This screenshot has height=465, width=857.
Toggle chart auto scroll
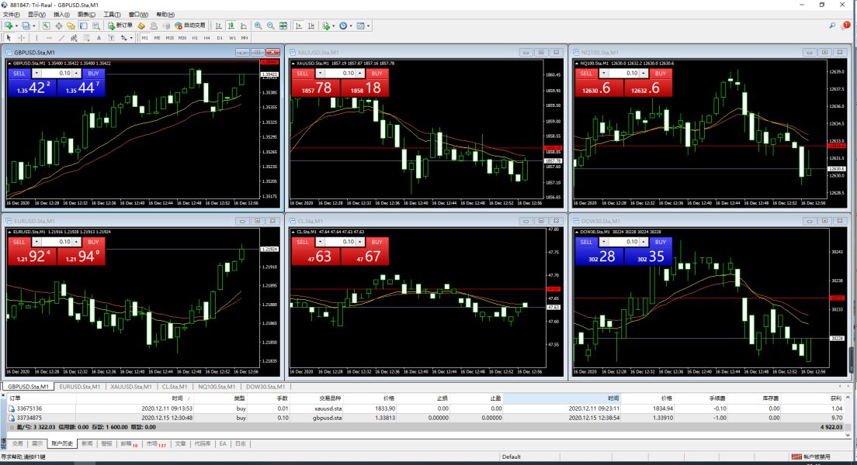(x=298, y=26)
